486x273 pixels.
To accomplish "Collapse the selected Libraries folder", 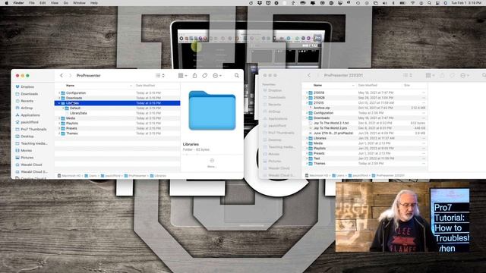I will [59, 103].
